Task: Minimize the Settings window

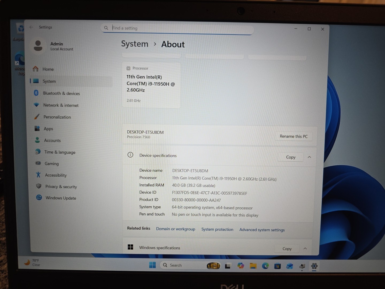Action: tap(296, 29)
